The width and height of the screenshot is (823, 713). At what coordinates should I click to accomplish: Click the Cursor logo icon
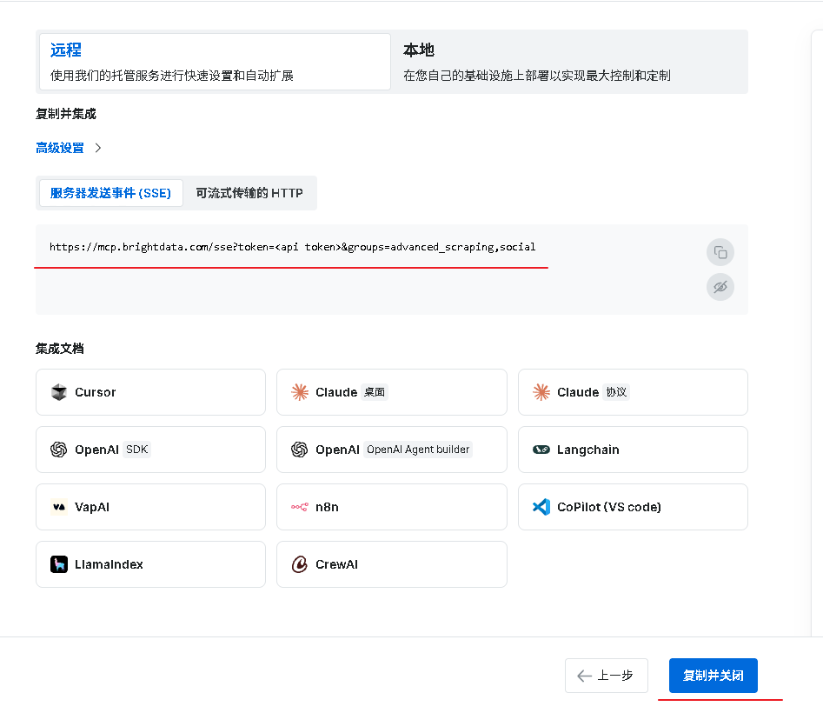click(59, 392)
